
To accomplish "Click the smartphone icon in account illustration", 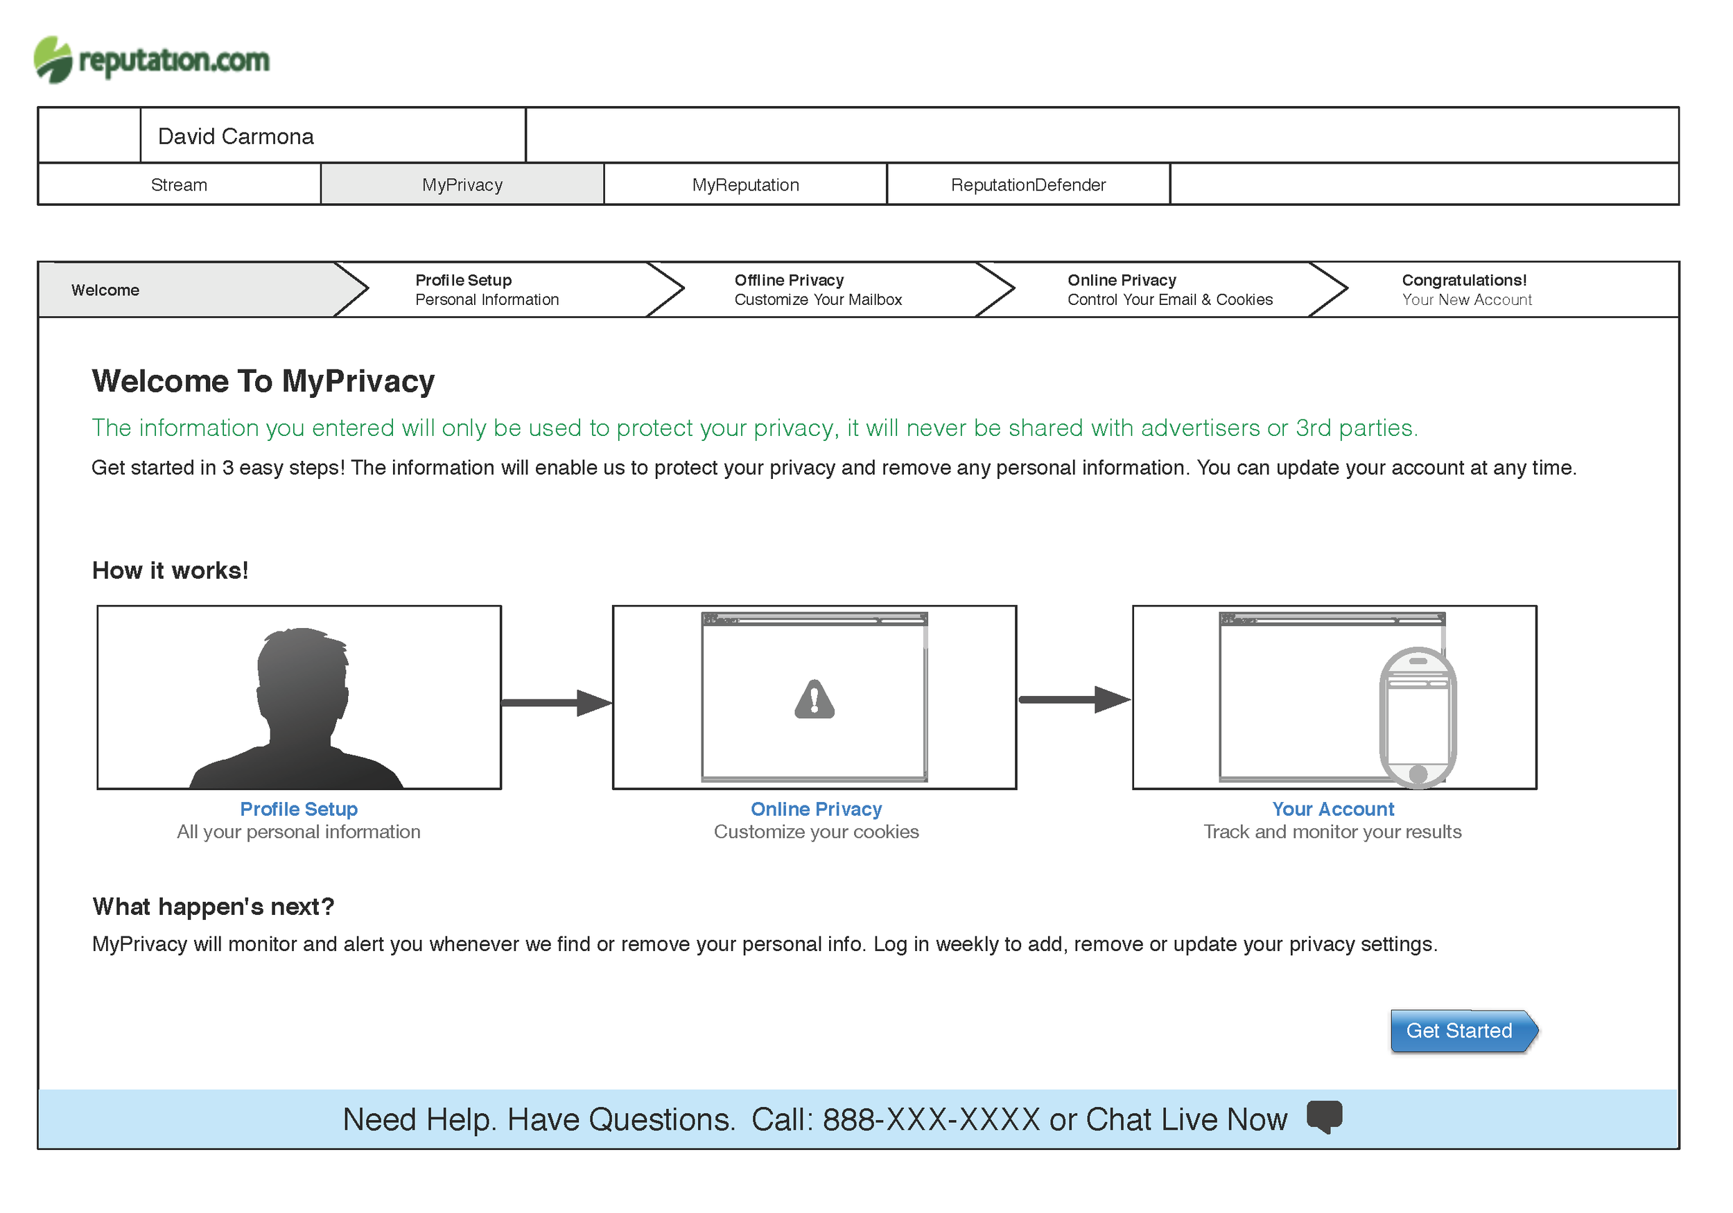I will click(1418, 718).
